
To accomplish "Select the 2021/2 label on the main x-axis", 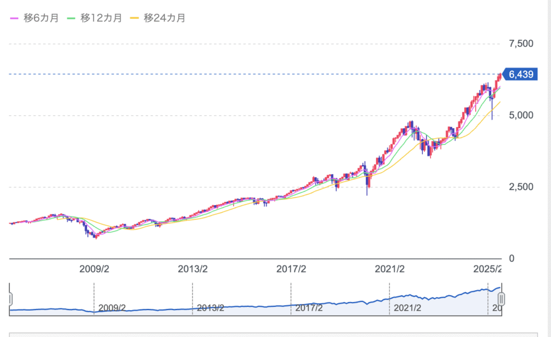I will click(390, 269).
